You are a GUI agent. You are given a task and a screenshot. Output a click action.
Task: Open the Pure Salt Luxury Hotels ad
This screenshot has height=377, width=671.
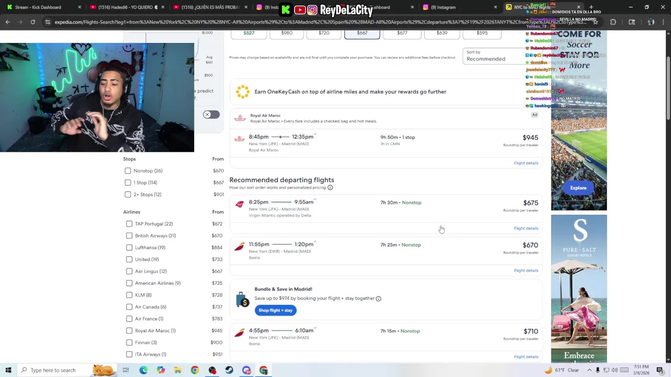pos(579,288)
